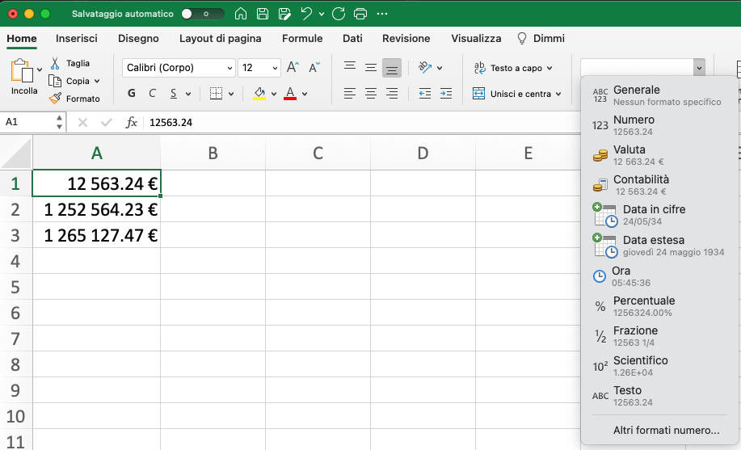Open Altri formati numero...
The width and height of the screenshot is (741, 450).
(666, 430)
